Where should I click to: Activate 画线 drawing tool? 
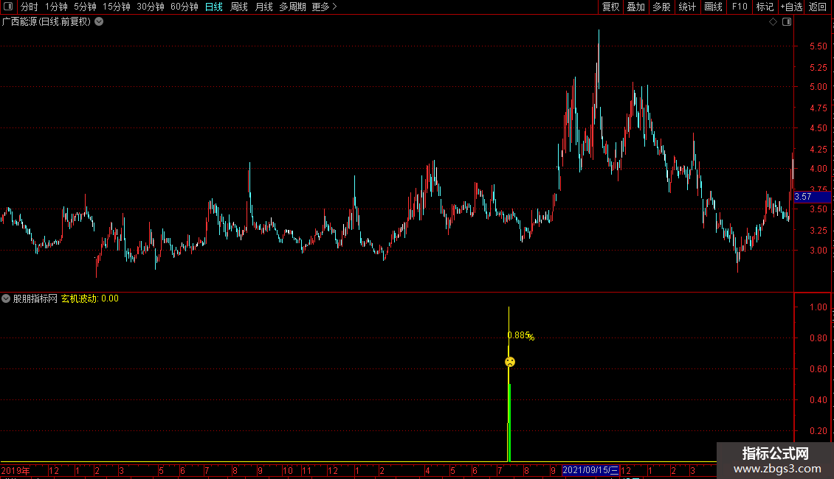713,7
